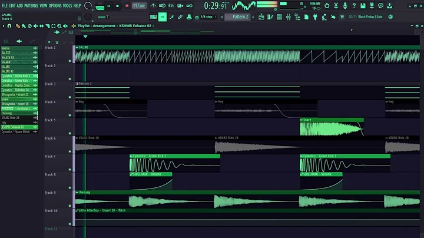Click the download content library icon

390,5
